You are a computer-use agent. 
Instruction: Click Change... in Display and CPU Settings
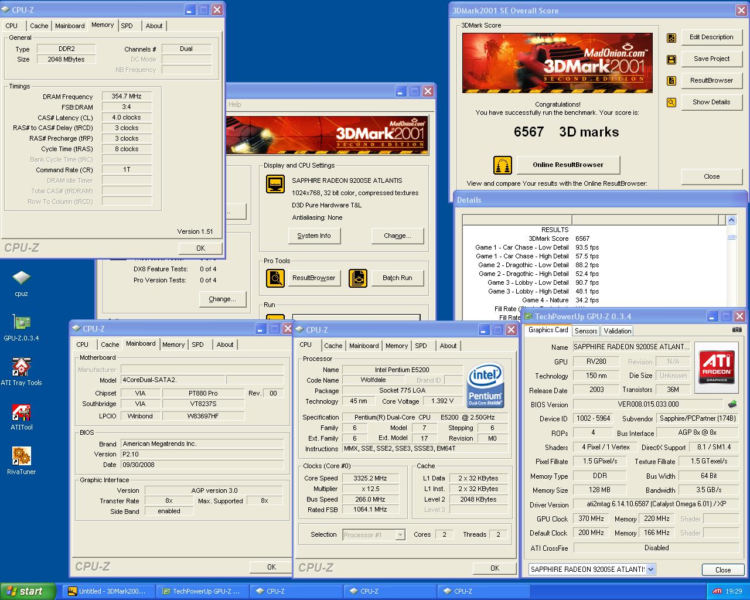pos(397,236)
